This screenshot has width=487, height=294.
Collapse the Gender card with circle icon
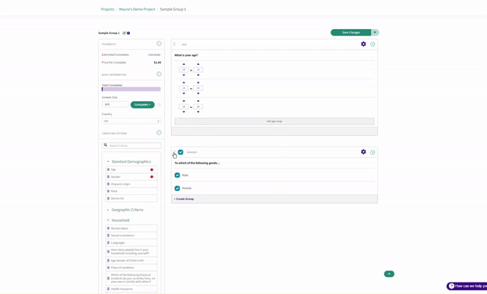[x=373, y=152]
